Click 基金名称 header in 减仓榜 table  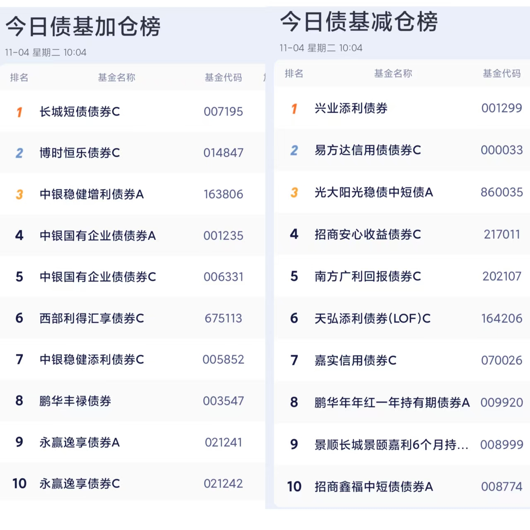pos(393,73)
